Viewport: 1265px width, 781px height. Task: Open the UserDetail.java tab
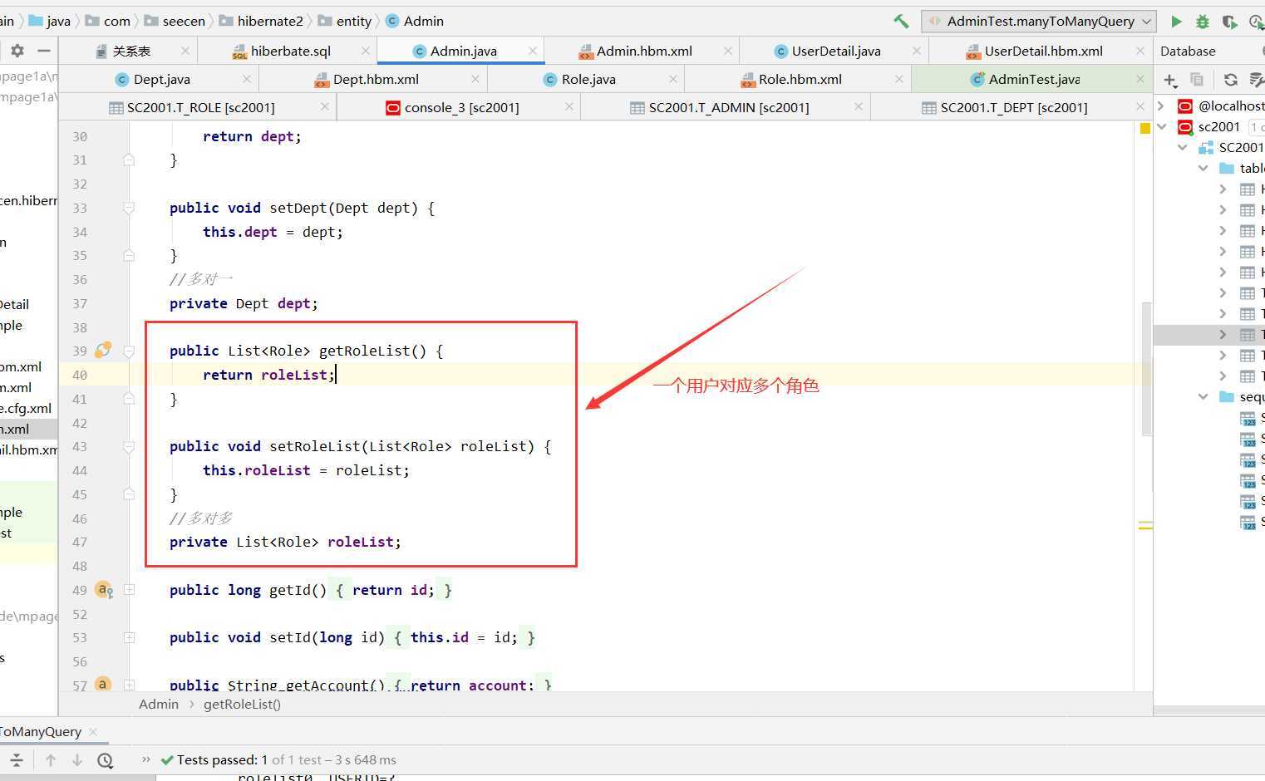[x=835, y=51]
